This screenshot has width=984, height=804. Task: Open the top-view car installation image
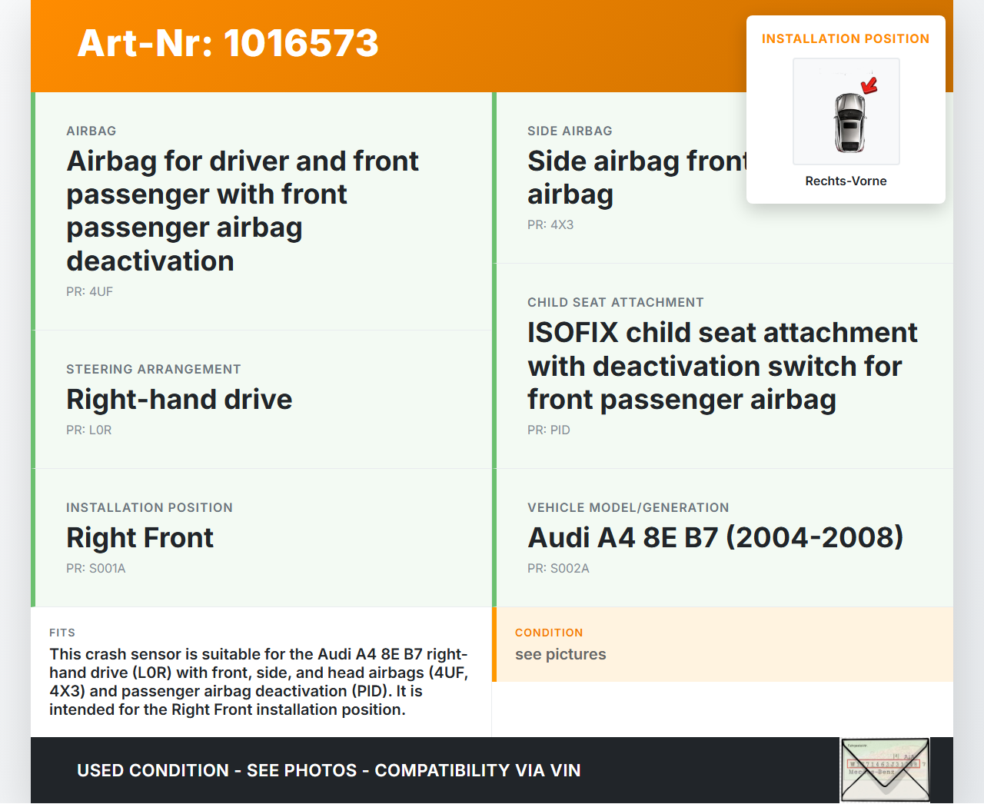[x=846, y=112]
